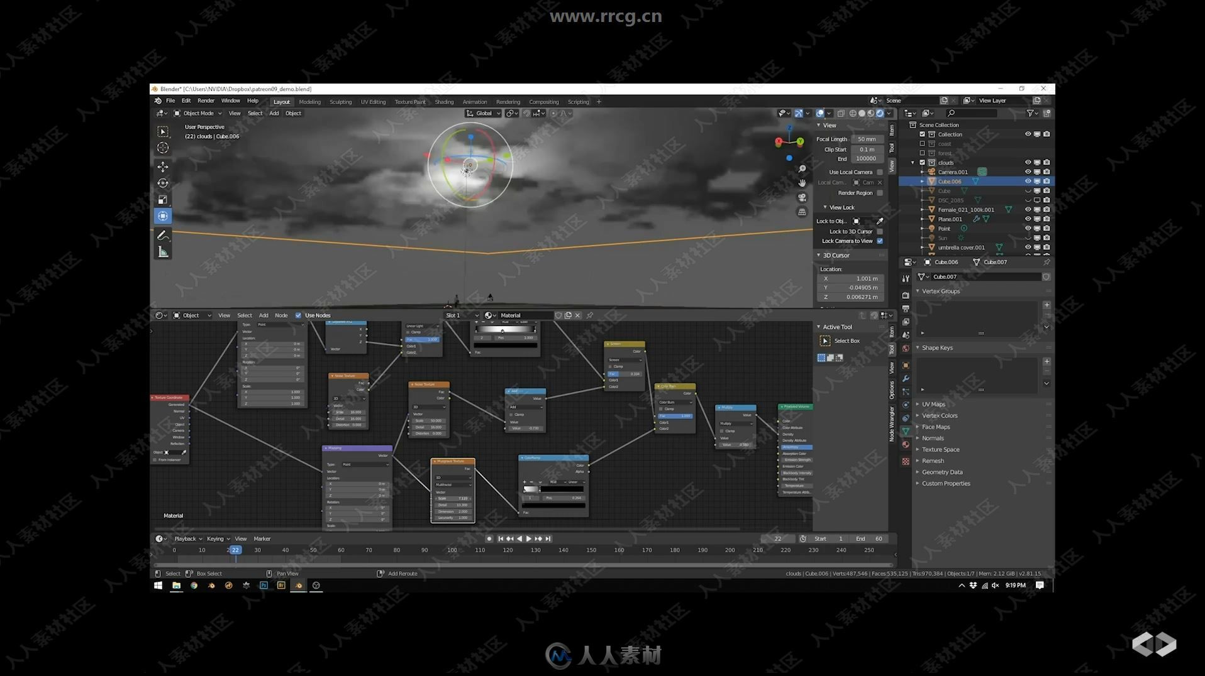Toggle camera view icon in viewport

click(x=802, y=197)
